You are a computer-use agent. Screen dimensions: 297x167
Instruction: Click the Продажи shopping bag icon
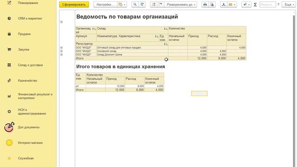point(9,34)
